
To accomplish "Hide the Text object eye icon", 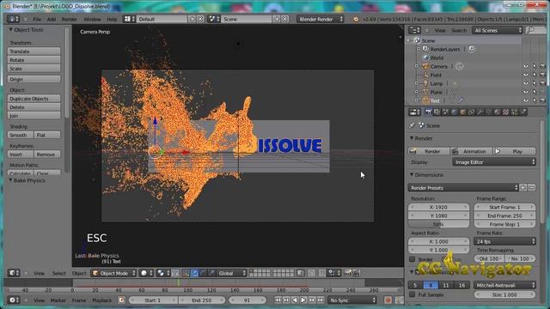I will (525, 100).
